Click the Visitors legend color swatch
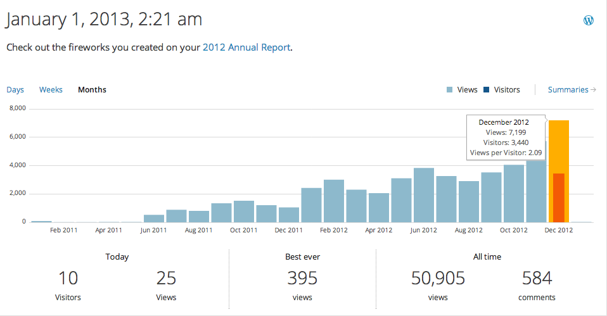Screen dimensions: 607x316 click(486, 90)
